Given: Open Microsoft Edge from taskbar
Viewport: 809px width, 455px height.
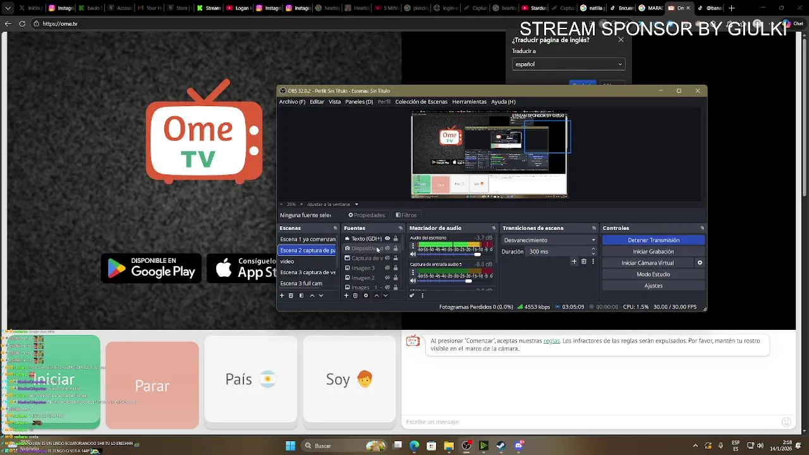Looking at the screenshot, I should pyautogui.click(x=415, y=446).
